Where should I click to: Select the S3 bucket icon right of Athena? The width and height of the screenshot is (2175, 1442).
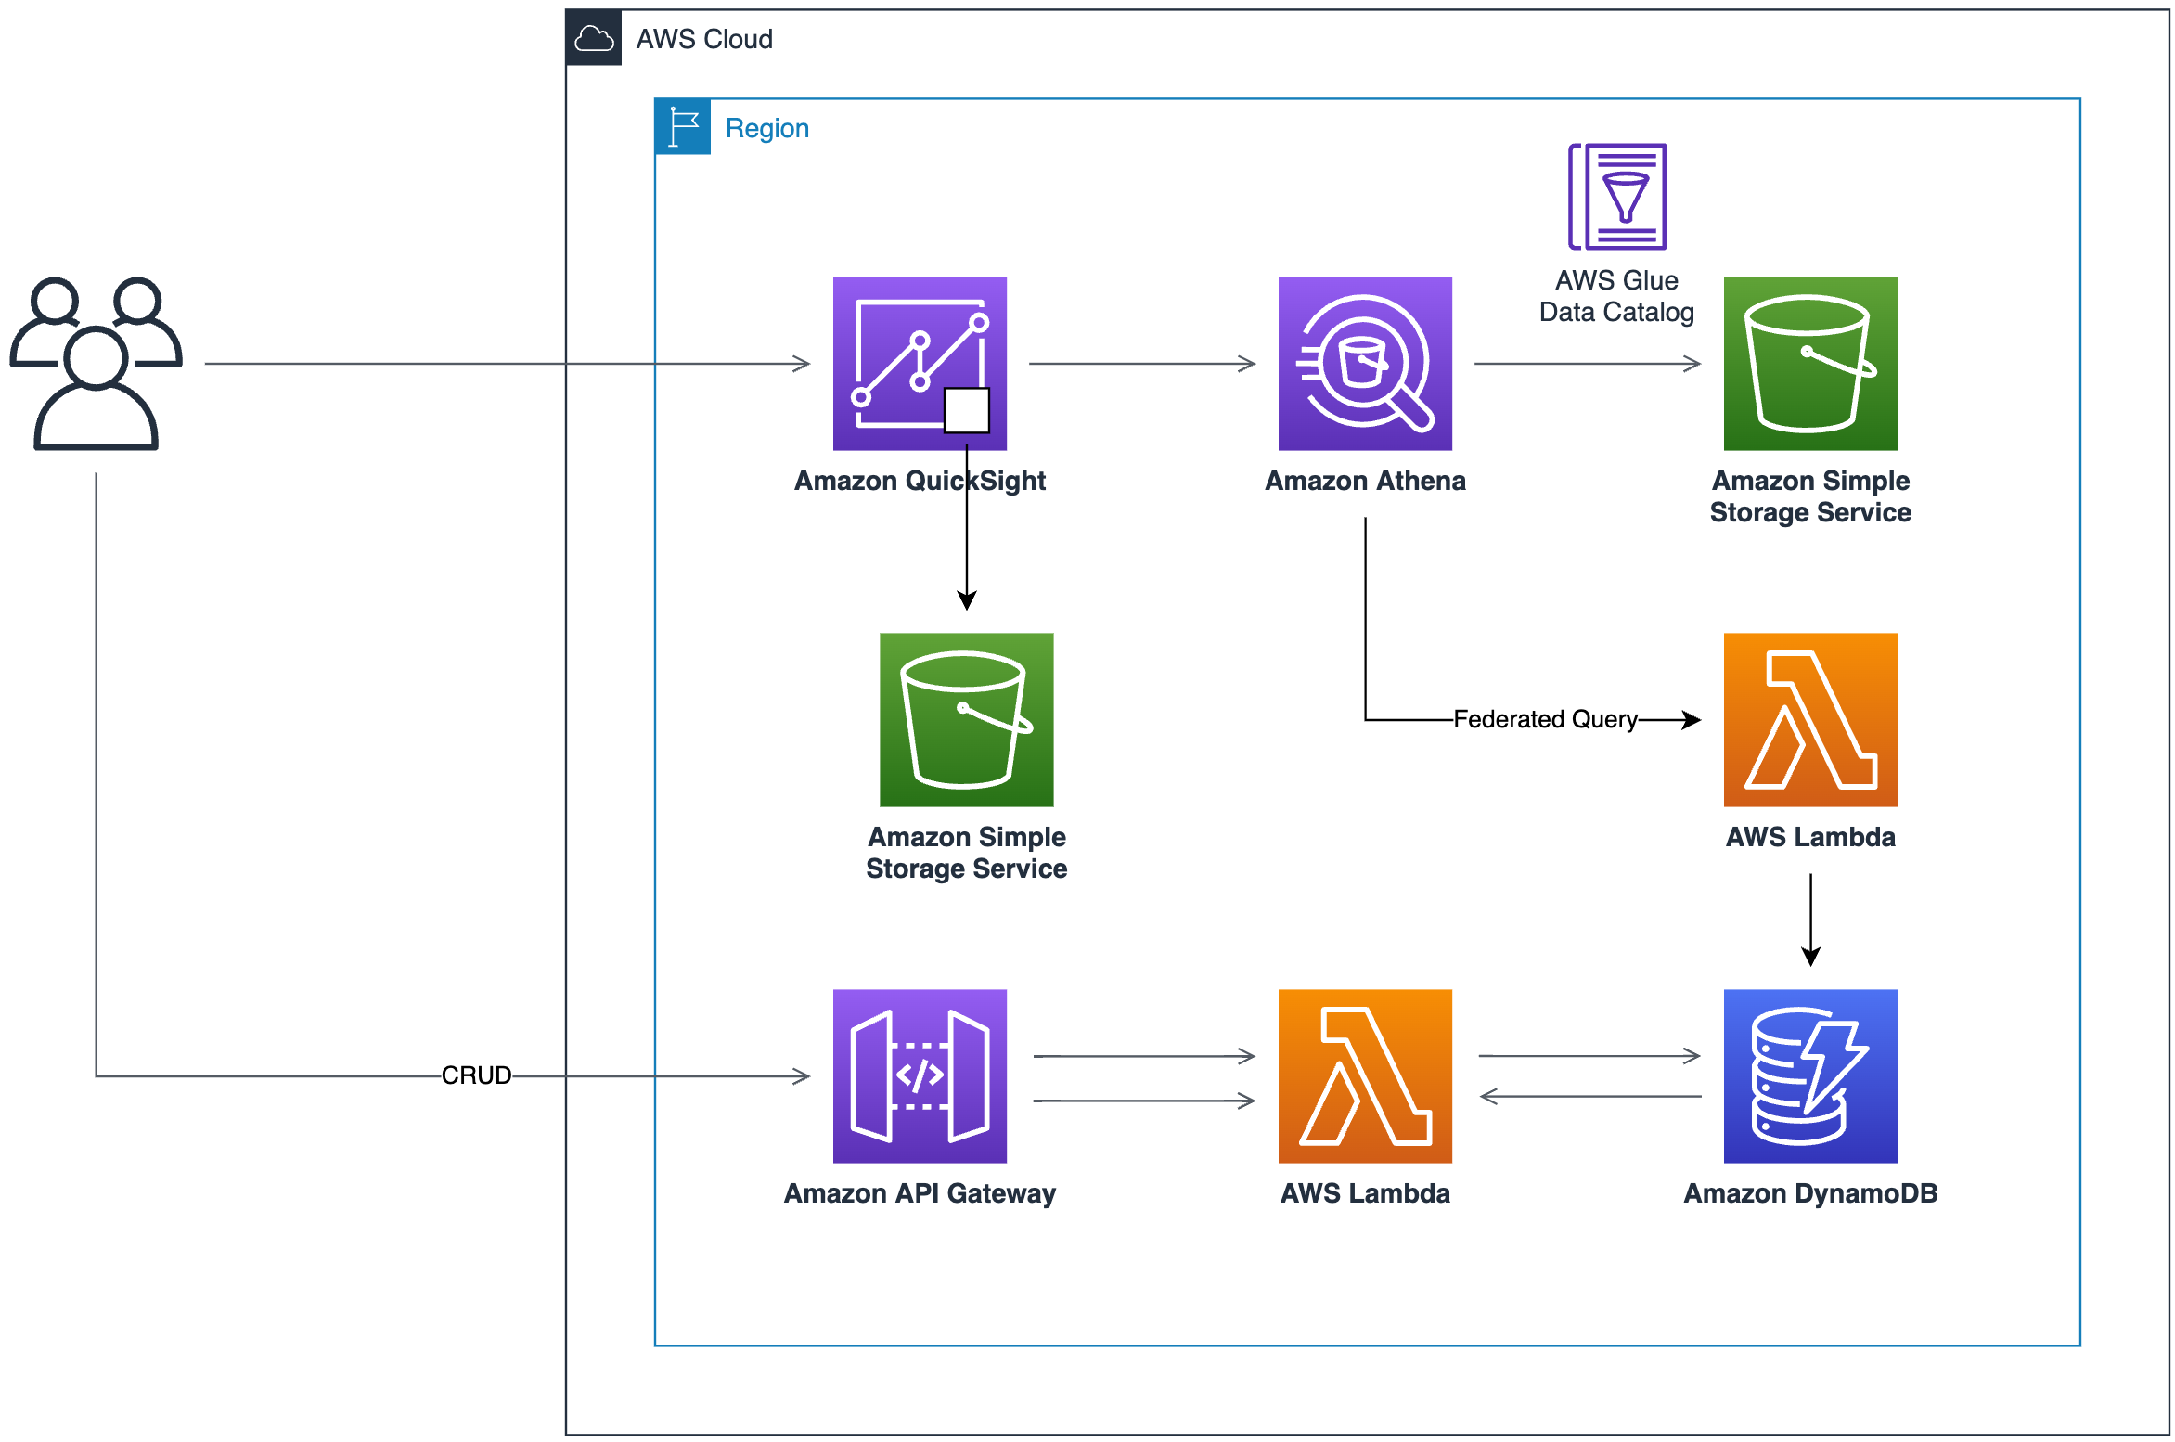tap(1809, 363)
